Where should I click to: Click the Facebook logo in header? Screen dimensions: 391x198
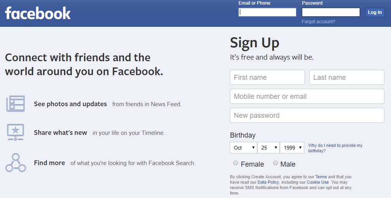click(38, 13)
